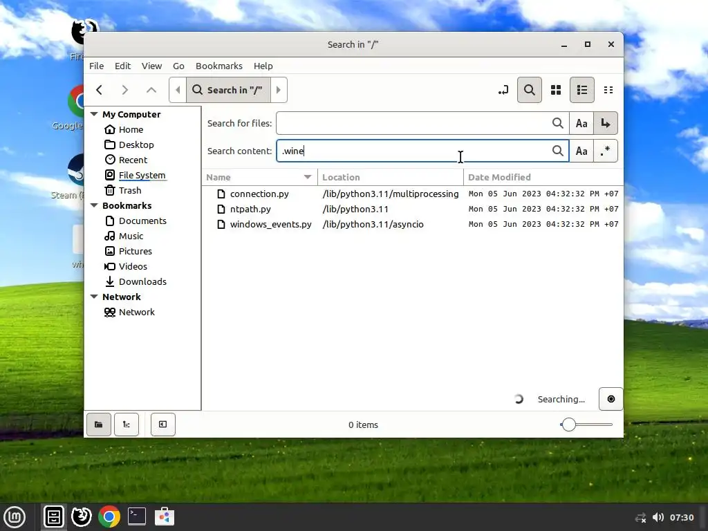Open Trash in the sidebar

tap(130, 191)
